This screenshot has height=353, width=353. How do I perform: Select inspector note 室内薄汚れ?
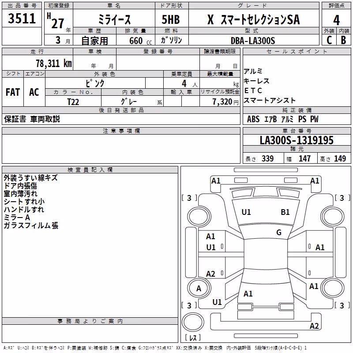[20, 194]
